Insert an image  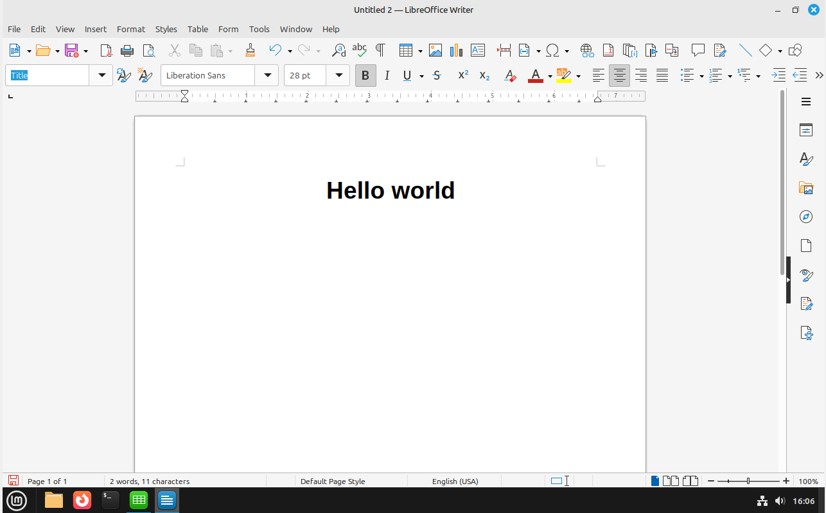click(435, 50)
